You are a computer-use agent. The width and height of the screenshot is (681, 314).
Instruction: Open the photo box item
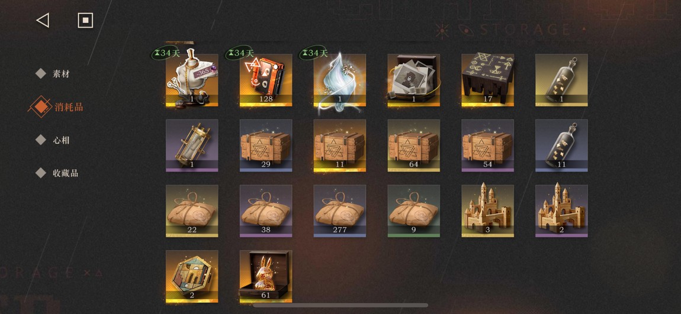pyautogui.click(x=413, y=80)
